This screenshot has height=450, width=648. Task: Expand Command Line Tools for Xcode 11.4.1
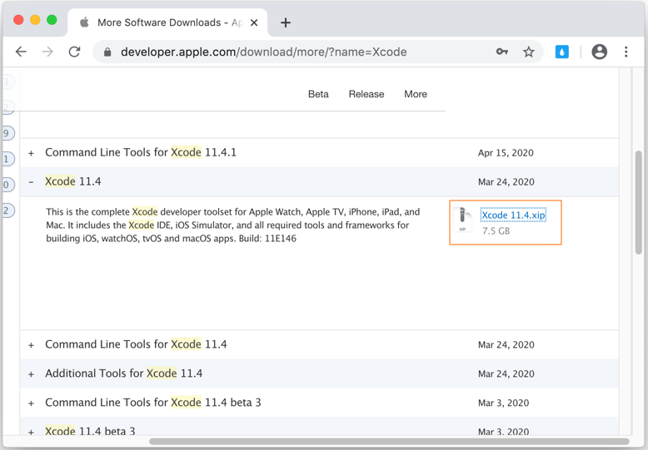(x=31, y=153)
